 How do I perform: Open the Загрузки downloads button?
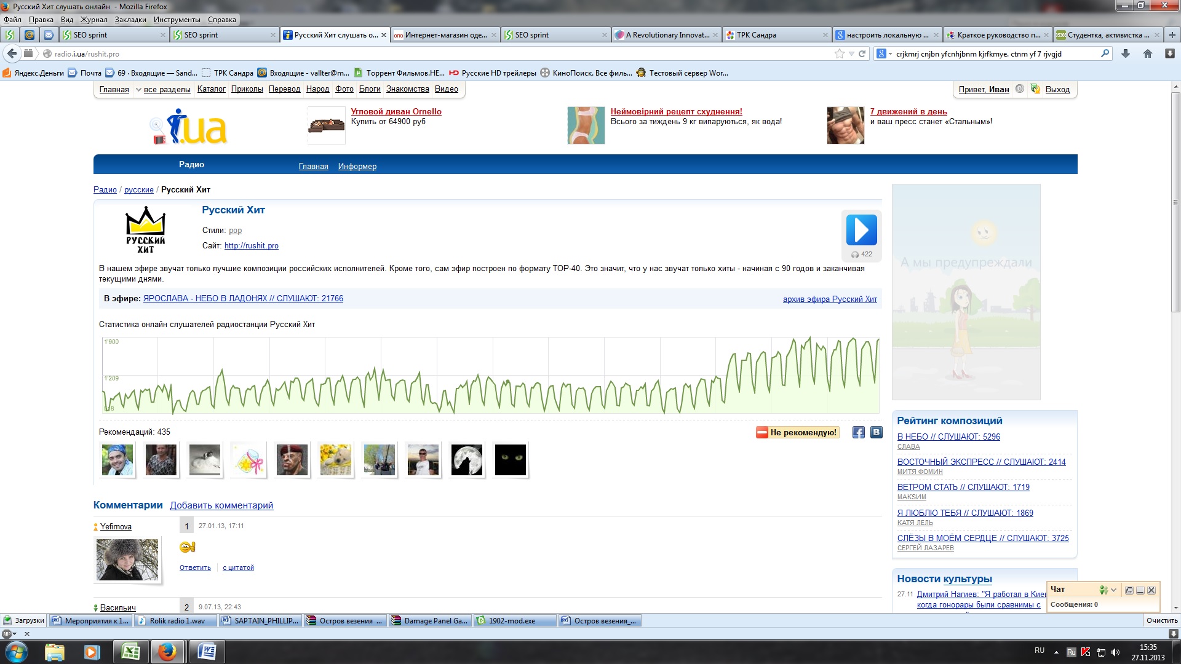coord(24,620)
